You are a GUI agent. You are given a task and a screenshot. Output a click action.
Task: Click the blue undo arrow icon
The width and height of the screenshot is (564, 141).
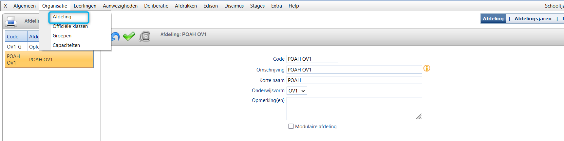point(115,36)
